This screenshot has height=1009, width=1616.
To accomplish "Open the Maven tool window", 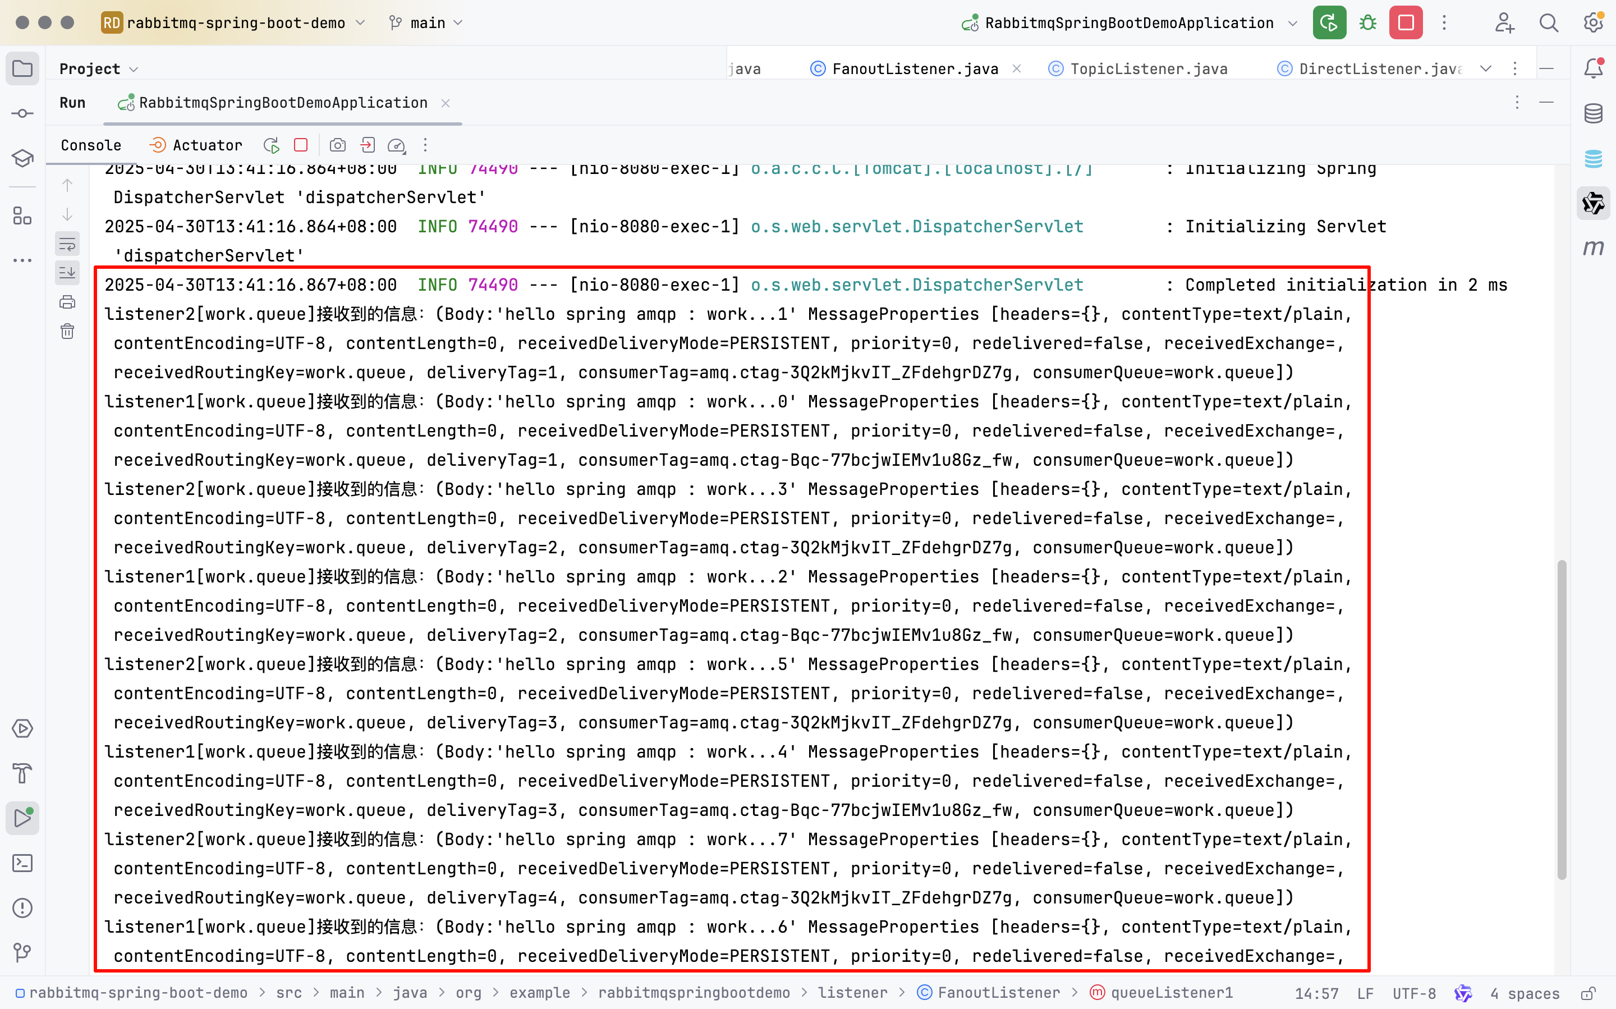I will [x=1594, y=248].
